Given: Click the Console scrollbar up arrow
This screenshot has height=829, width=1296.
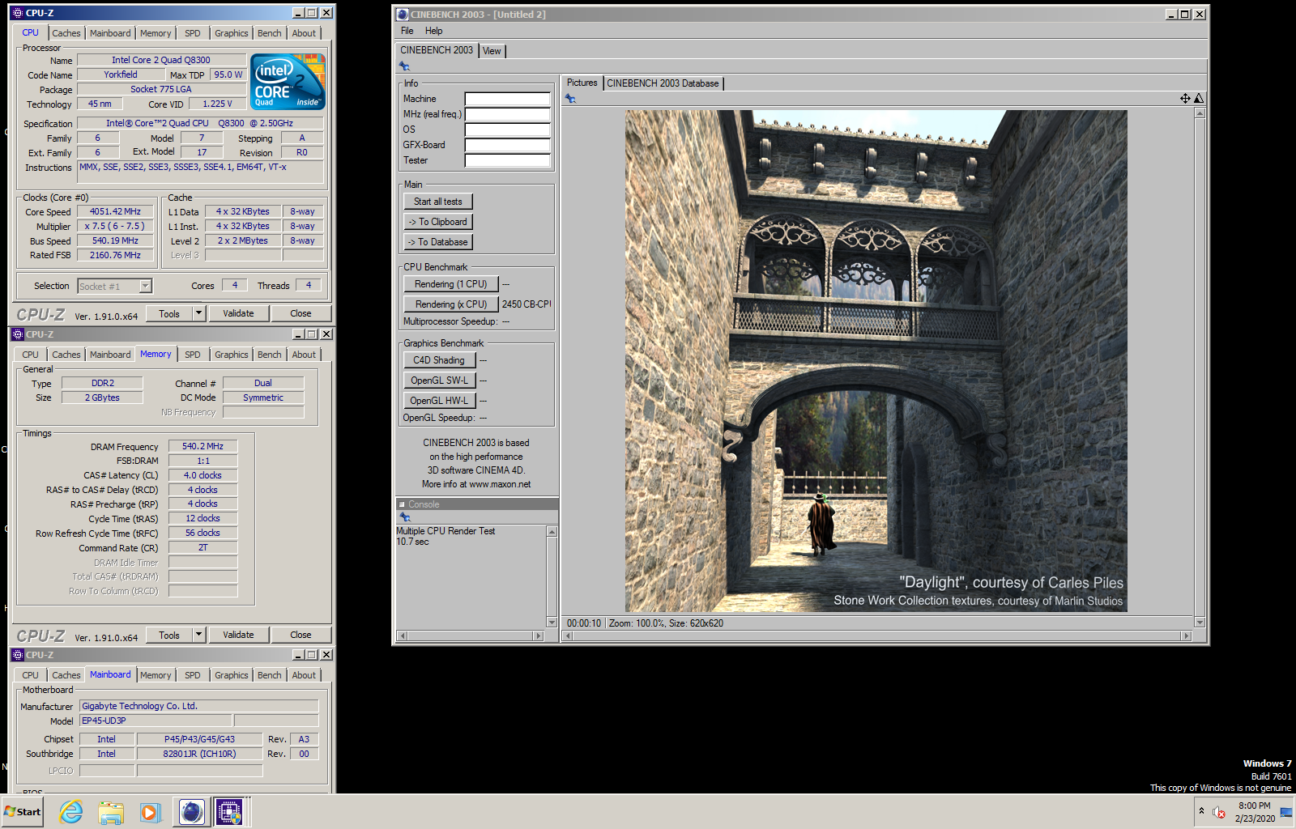Looking at the screenshot, I should [552, 532].
